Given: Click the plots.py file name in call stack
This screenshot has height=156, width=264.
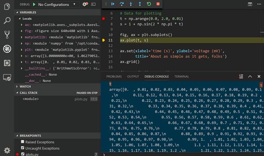Looking at the screenshot, I should [x=81, y=99].
